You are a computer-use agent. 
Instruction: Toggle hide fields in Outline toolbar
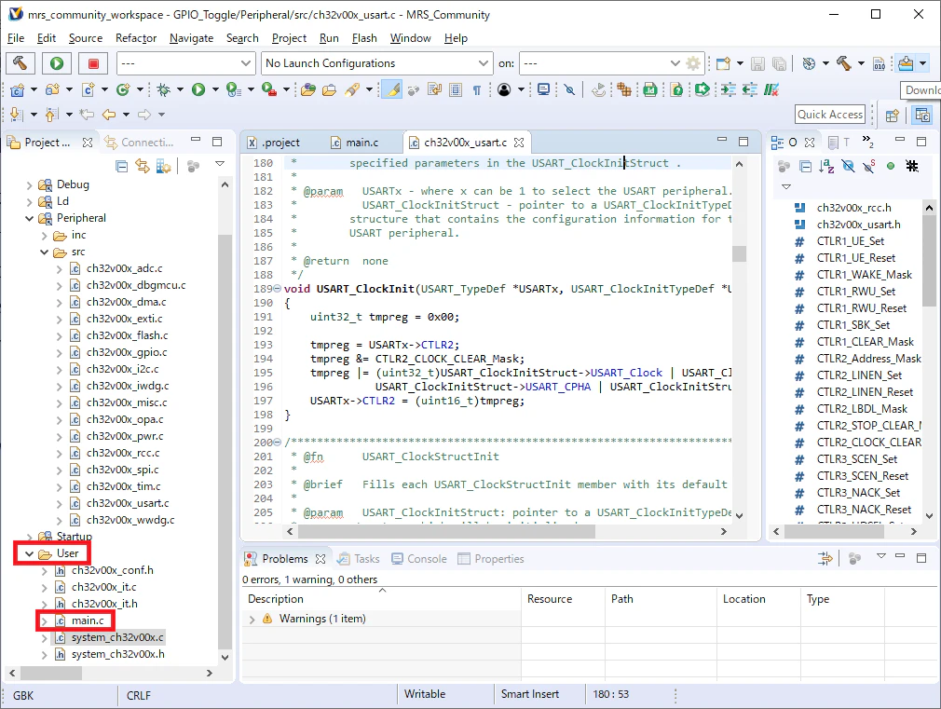(x=848, y=166)
